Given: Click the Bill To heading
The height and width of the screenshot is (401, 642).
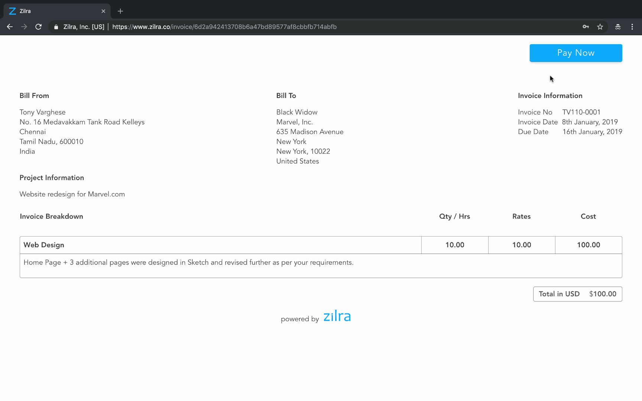Looking at the screenshot, I should point(286,96).
